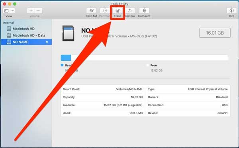This screenshot has width=239, height=148.
Task: Click the /Volumes/NO NAME mount point
Action: pos(129,89)
